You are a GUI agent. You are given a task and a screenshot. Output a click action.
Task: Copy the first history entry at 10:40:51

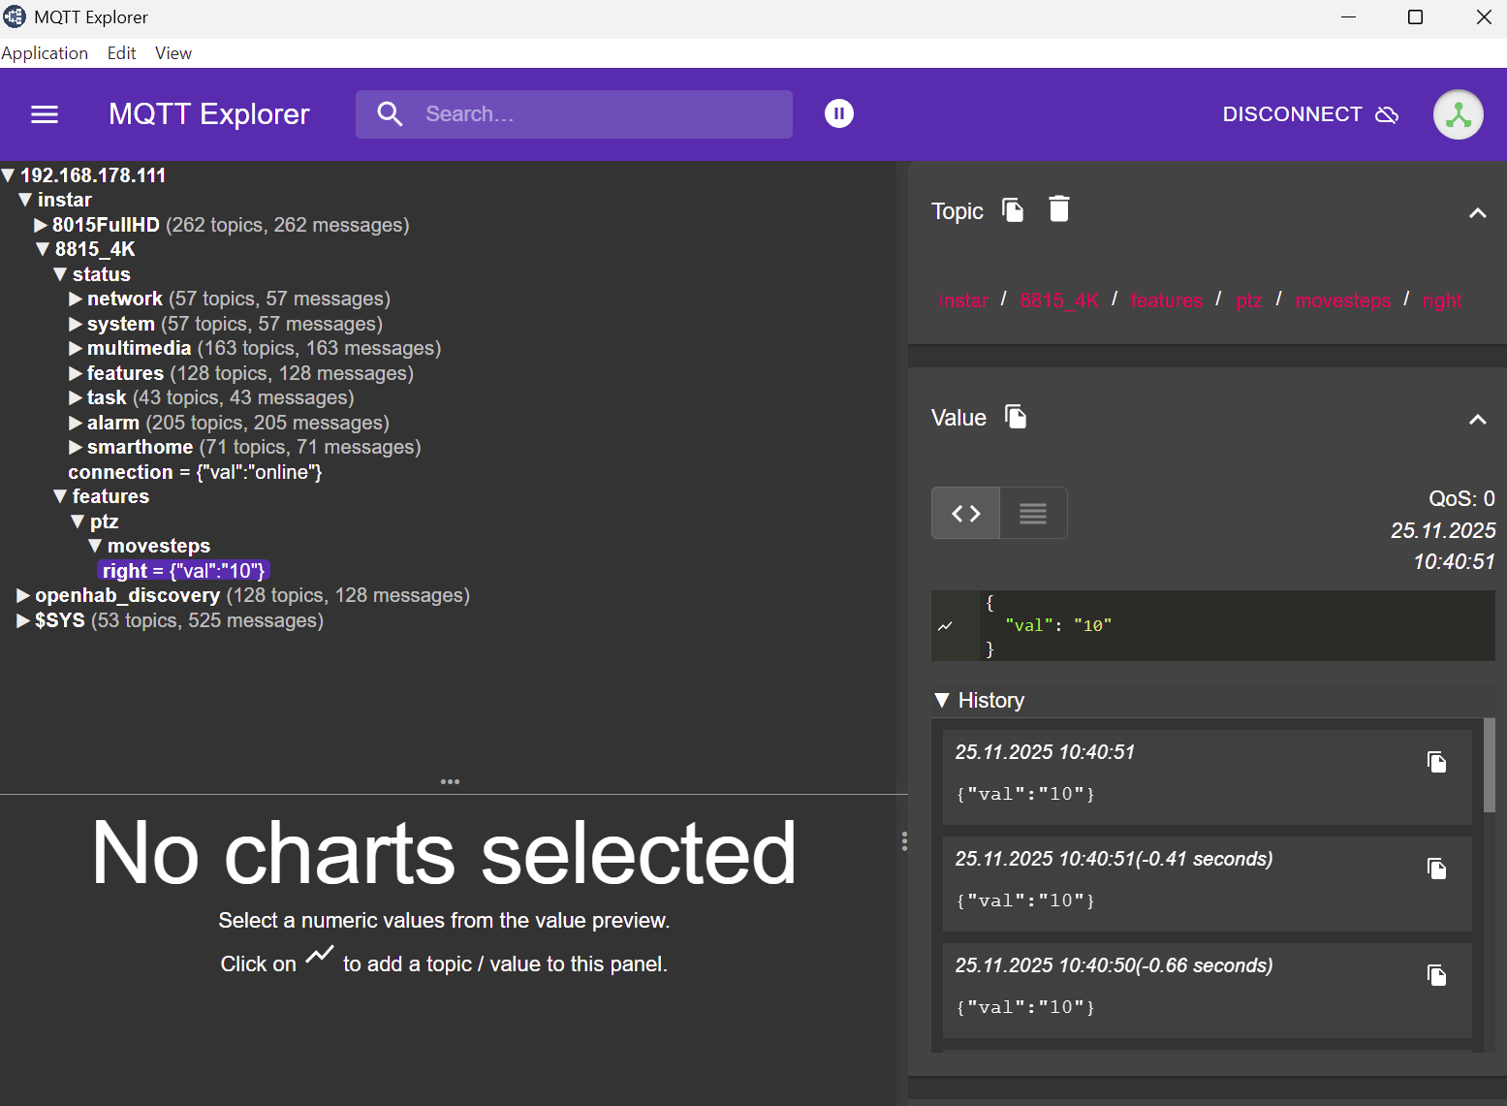[1436, 762]
